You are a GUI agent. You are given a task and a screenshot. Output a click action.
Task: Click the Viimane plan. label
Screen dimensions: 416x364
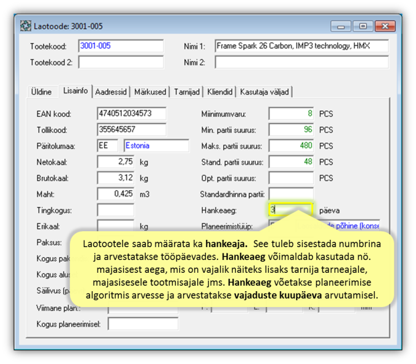58,308
